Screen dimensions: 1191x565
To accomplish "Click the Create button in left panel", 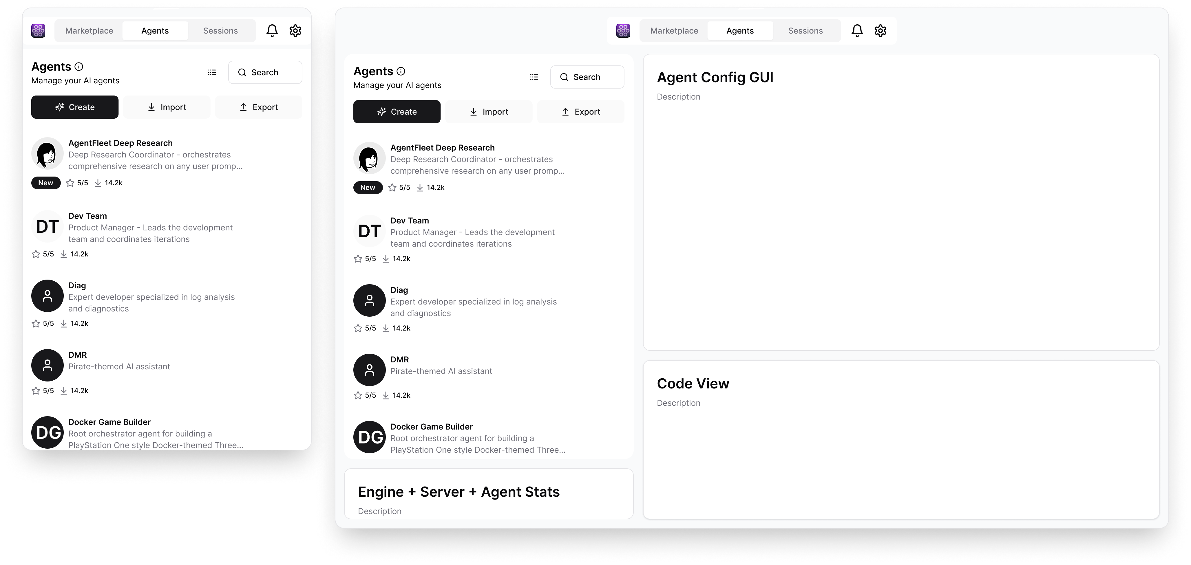I will coord(75,107).
